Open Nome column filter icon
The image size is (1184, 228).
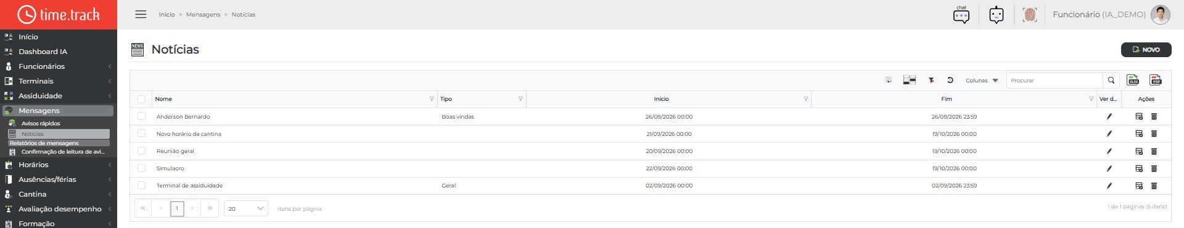tap(432, 99)
